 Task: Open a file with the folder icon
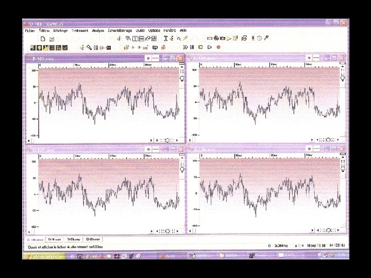click(52, 39)
